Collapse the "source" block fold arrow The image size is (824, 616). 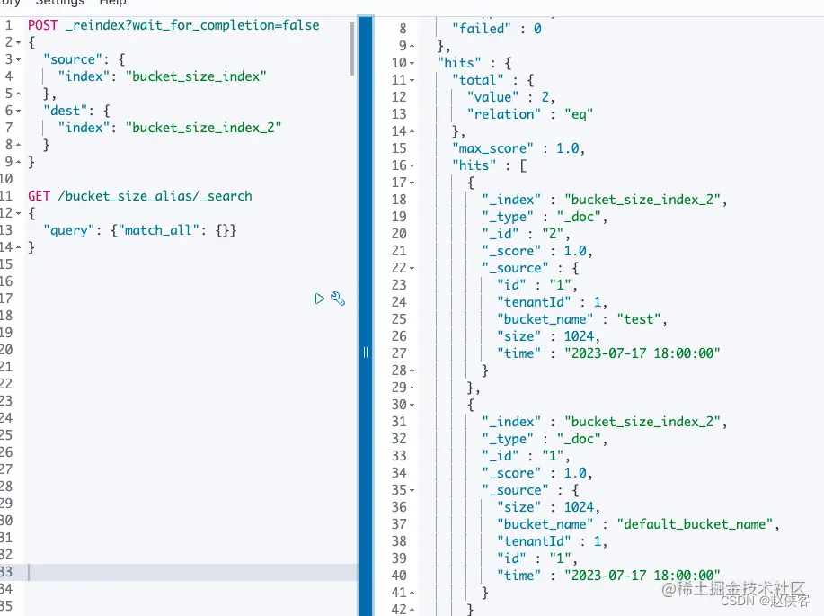18,60
